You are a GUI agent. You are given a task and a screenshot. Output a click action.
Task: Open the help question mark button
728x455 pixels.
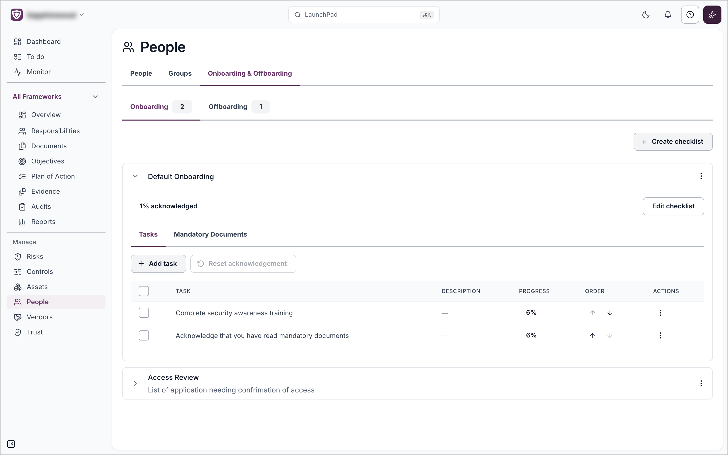(x=690, y=15)
